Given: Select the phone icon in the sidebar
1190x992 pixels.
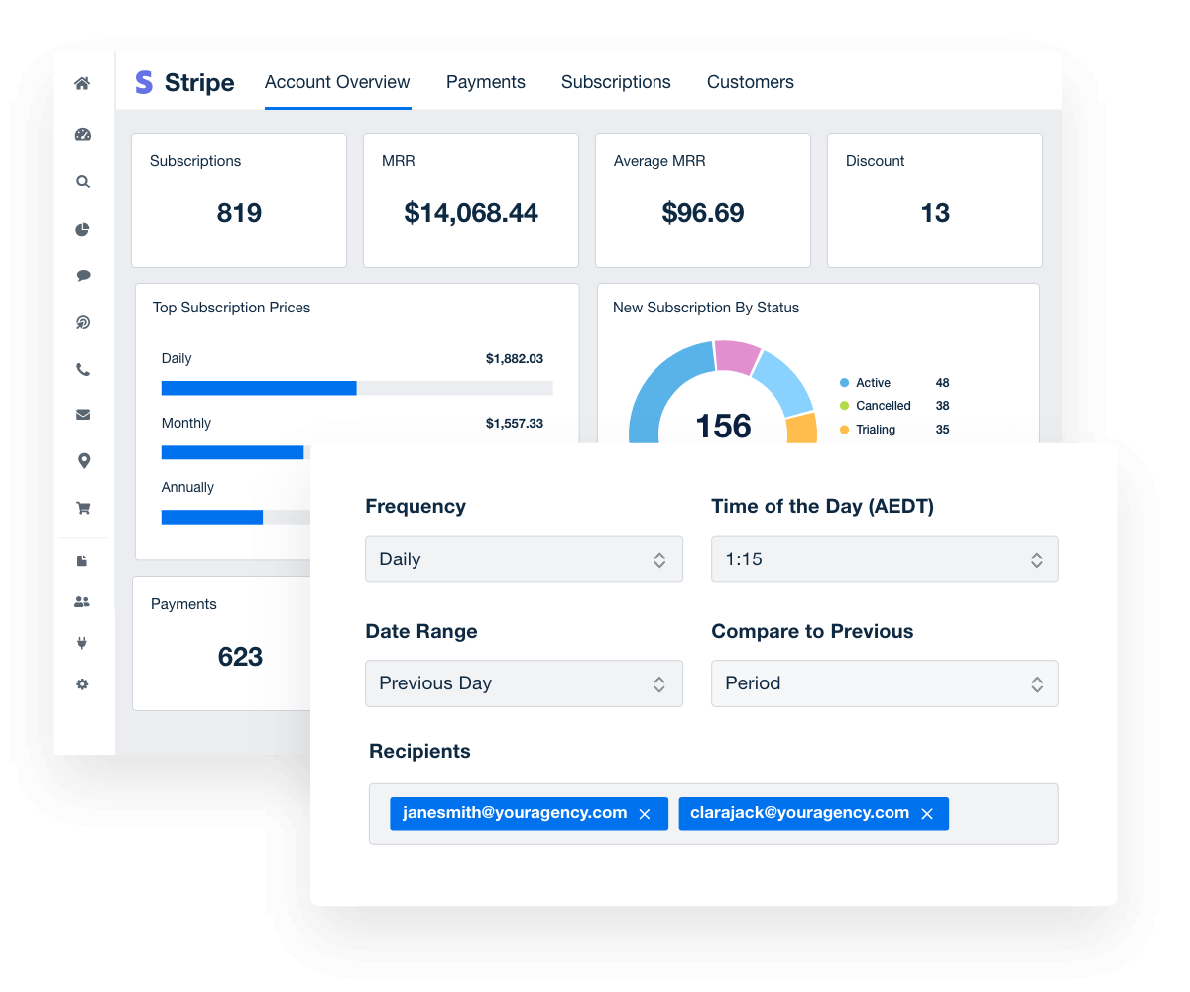Looking at the screenshot, I should tap(83, 369).
